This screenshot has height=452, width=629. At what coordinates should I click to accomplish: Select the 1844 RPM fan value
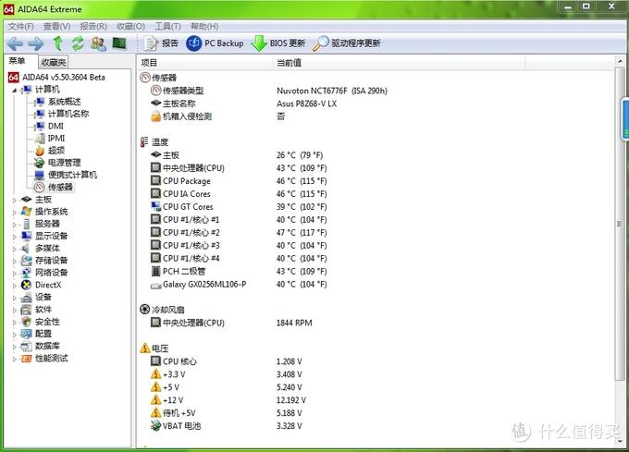point(294,323)
